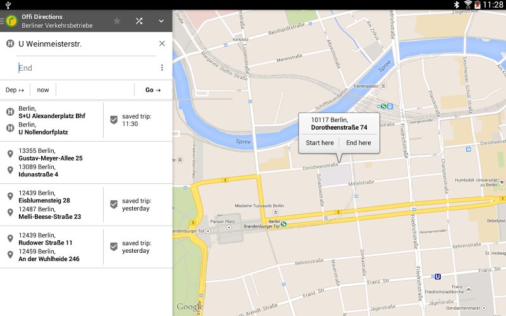Select the Gustav-Meyer-Allee 25 trip entry
The image size is (506, 316).
pyautogui.click(x=51, y=162)
